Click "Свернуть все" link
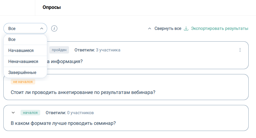 (168, 28)
